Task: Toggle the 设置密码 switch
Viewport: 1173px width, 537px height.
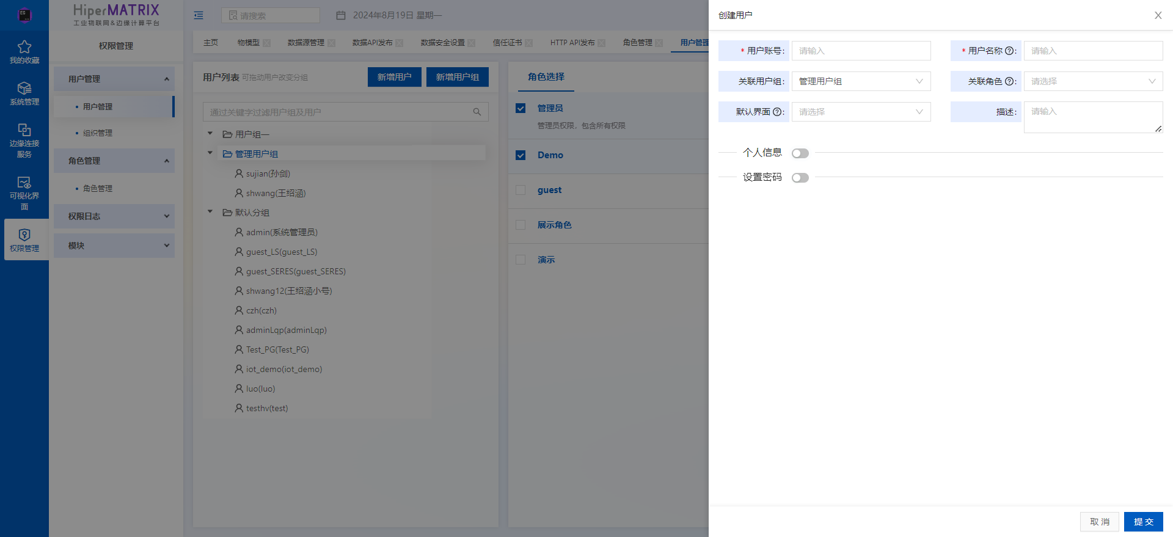Action: pos(800,178)
